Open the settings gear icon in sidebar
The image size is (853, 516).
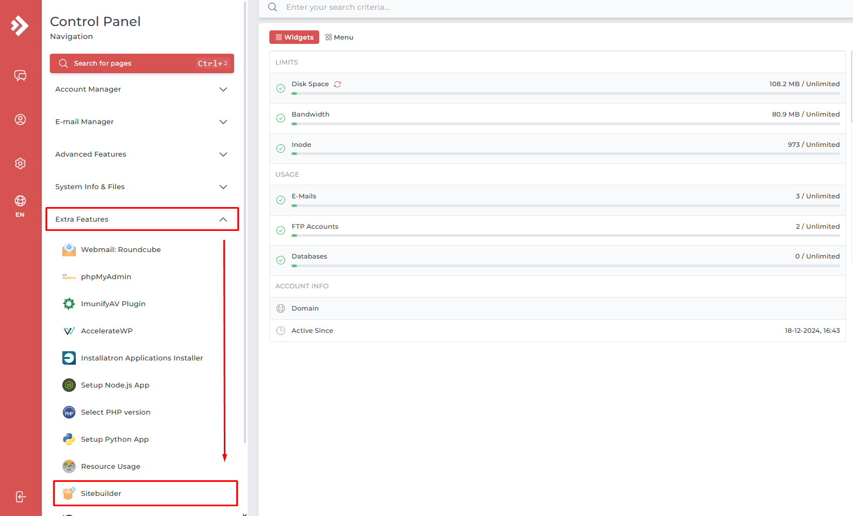[20, 163]
